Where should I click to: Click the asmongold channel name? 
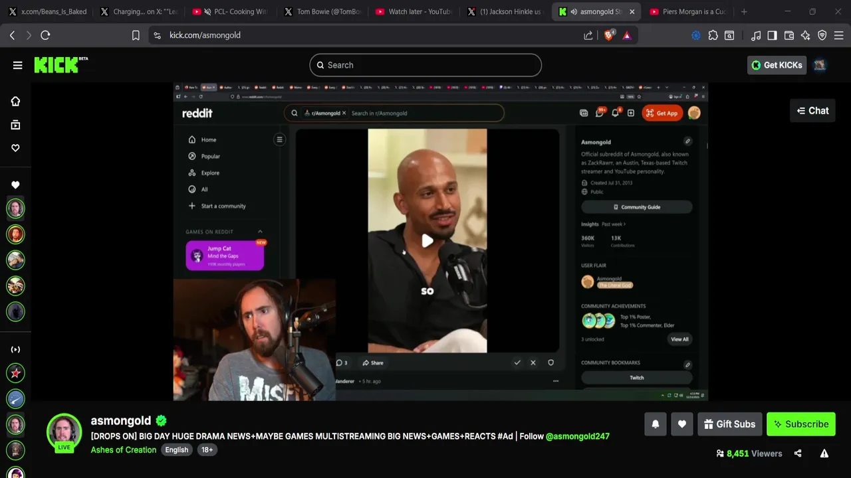pos(121,420)
